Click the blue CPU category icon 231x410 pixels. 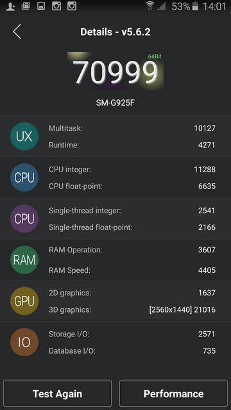(24, 177)
